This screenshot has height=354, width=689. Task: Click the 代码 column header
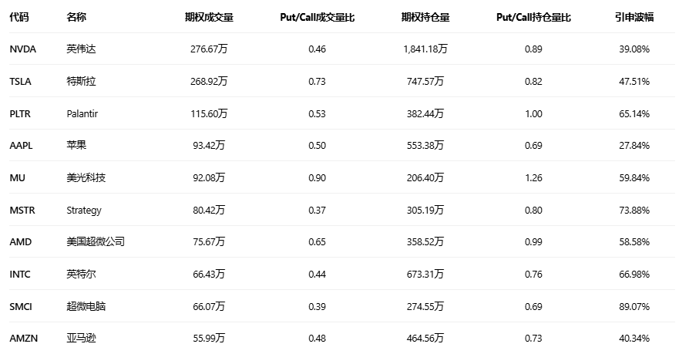[x=19, y=17]
